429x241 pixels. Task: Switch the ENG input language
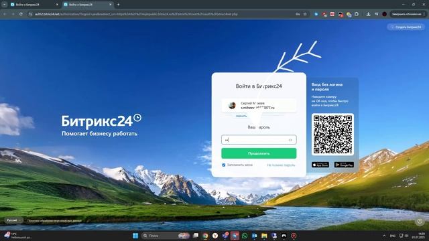(393, 236)
